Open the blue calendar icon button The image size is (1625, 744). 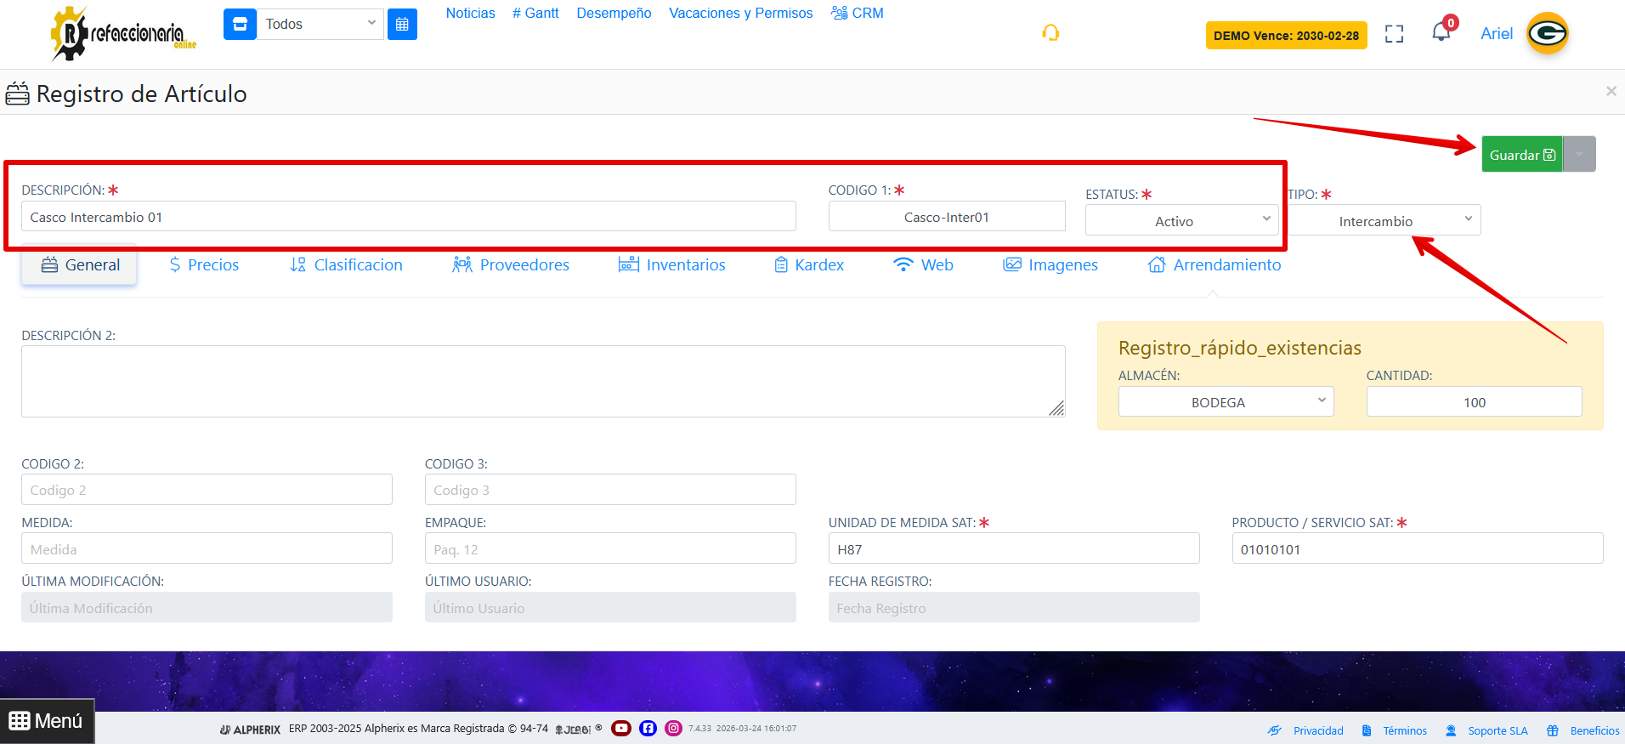402,24
